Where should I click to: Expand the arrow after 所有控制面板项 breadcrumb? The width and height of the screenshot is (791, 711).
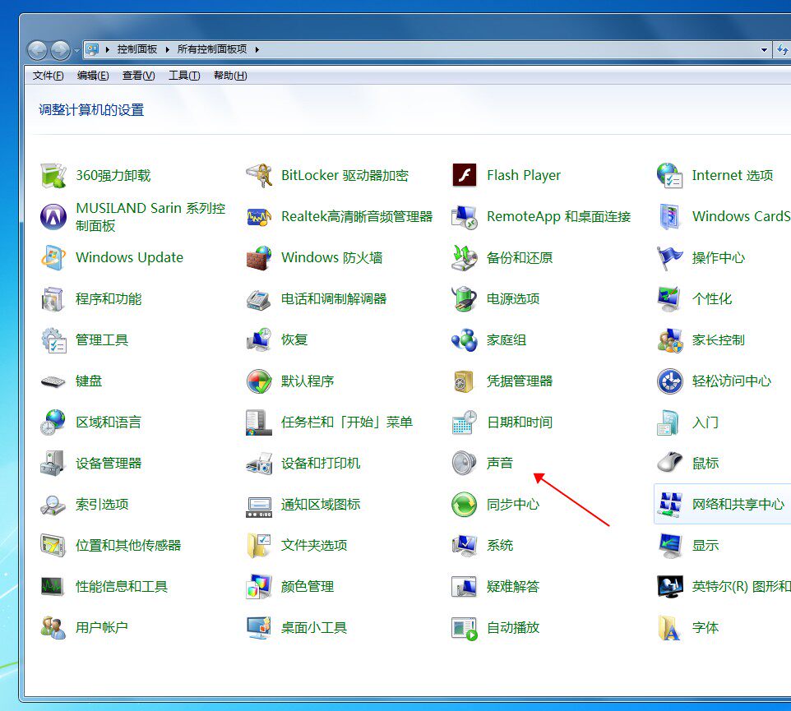click(257, 49)
